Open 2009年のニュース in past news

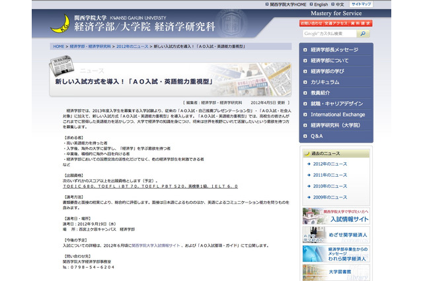(330, 197)
